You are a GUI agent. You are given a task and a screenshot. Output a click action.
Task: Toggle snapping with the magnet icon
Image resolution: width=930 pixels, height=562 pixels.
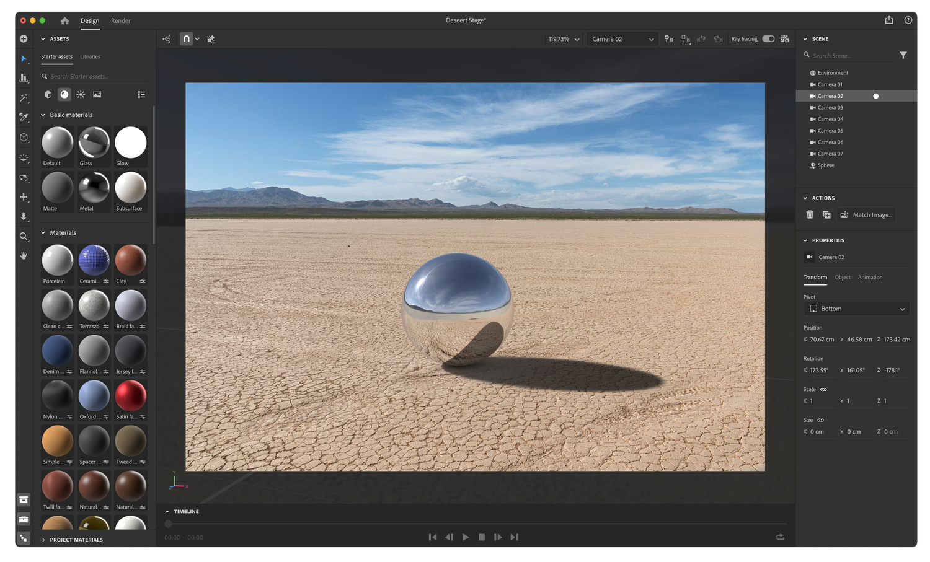tap(186, 38)
